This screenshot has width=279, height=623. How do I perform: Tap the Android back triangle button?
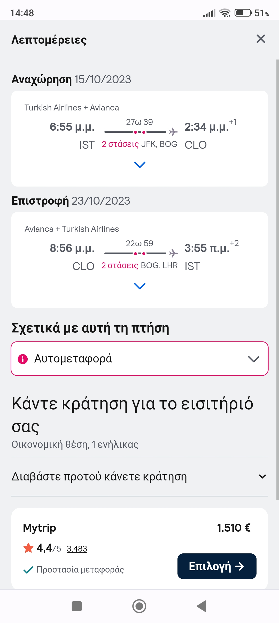pyautogui.click(x=202, y=606)
